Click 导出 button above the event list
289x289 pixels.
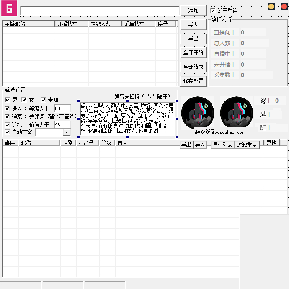(186, 144)
